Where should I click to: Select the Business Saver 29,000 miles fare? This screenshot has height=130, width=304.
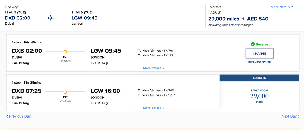tap(259, 96)
